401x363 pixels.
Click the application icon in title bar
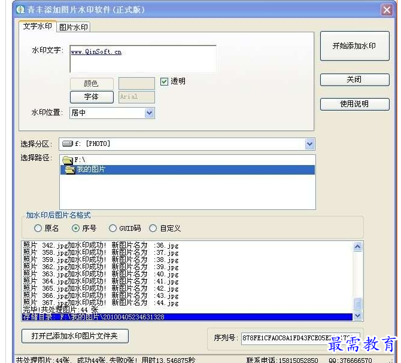[20, 10]
